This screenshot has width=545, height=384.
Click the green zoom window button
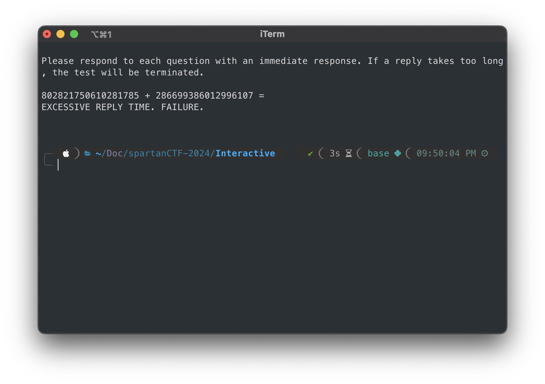(x=74, y=34)
